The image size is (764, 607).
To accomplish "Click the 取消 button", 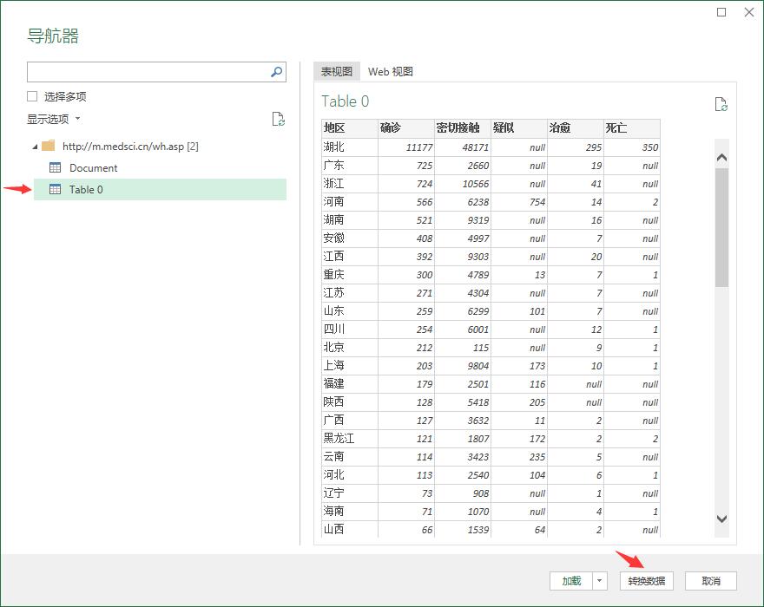I will [x=710, y=581].
